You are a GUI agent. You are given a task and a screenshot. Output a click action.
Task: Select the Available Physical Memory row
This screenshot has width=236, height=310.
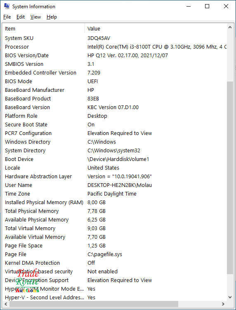115,220
